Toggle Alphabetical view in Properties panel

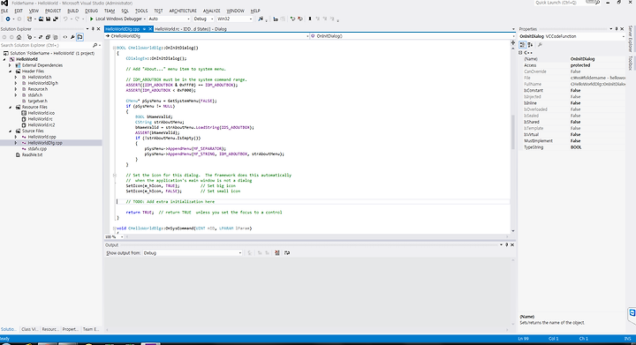coord(530,45)
